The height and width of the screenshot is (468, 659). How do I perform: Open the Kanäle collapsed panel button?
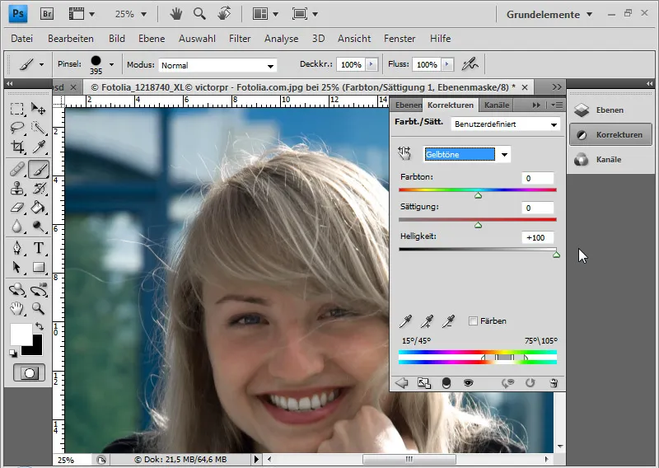610,159
